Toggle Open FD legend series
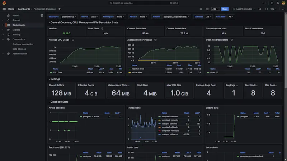The width and height of the screenshot is (287, 161). [x=214, y=73]
